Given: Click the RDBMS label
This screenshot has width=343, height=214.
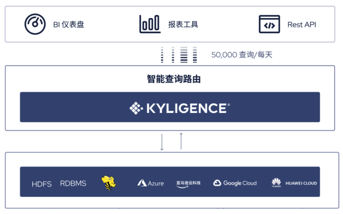Looking at the screenshot, I should pos(73,183).
